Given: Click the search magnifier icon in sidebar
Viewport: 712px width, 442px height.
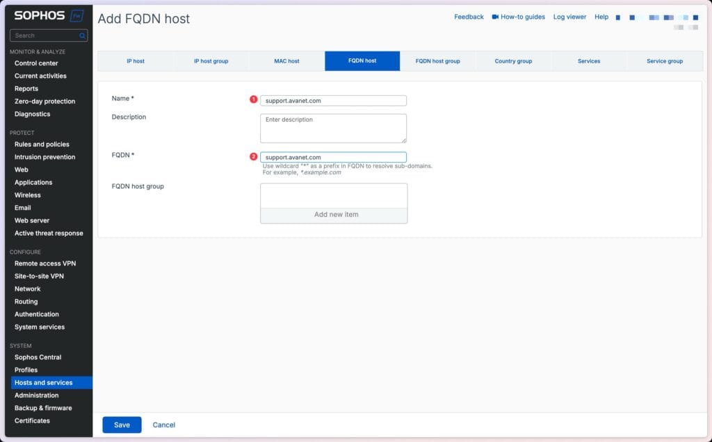Looking at the screenshot, I should click(x=81, y=35).
